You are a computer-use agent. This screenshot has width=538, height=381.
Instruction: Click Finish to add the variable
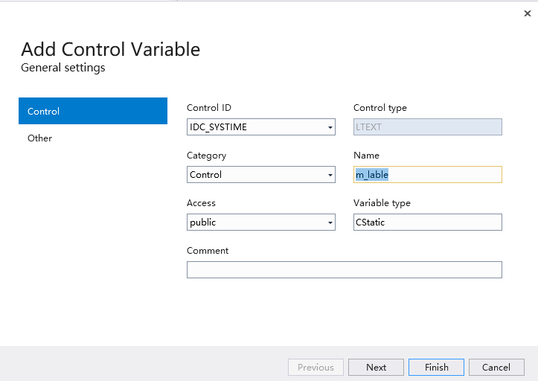click(x=436, y=368)
